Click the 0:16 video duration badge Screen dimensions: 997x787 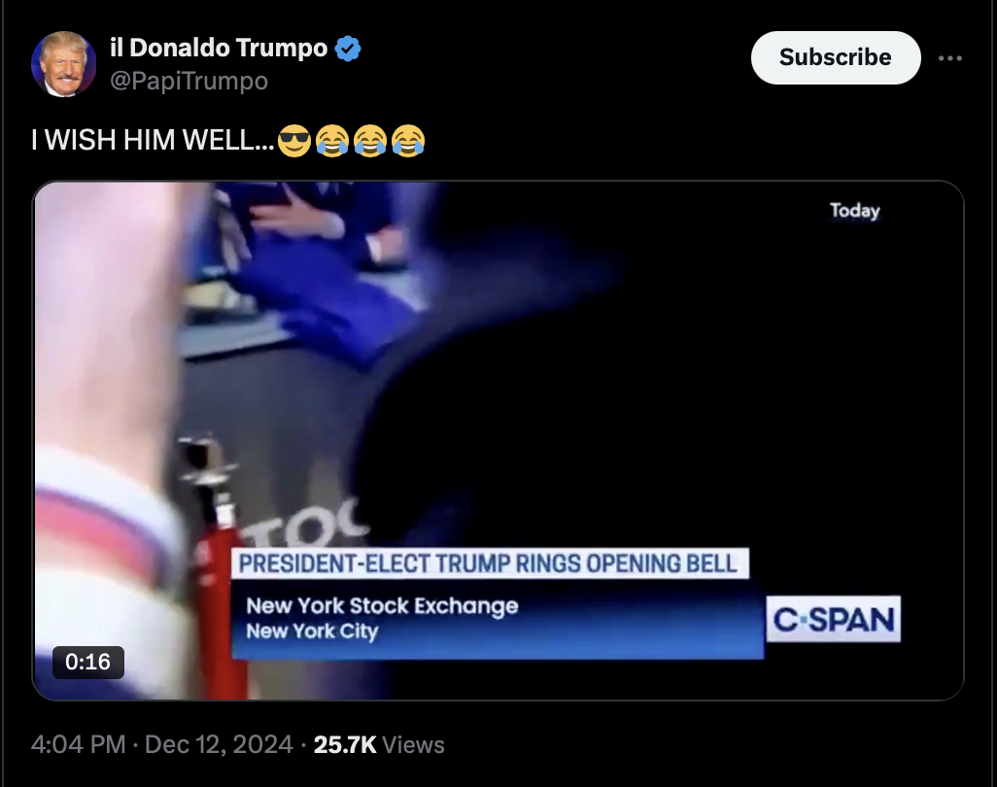click(x=87, y=662)
